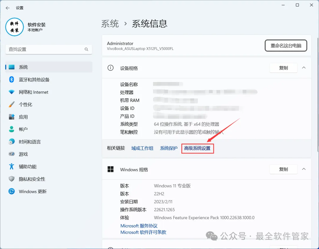Open 帐户 settings category
The height and width of the screenshot is (249, 319).
(x=49, y=129)
